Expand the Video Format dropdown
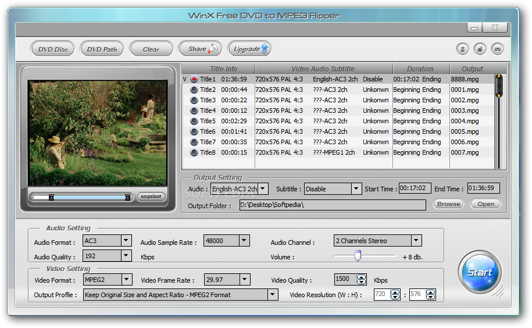Viewport: 532px width, 328px height. (x=127, y=280)
